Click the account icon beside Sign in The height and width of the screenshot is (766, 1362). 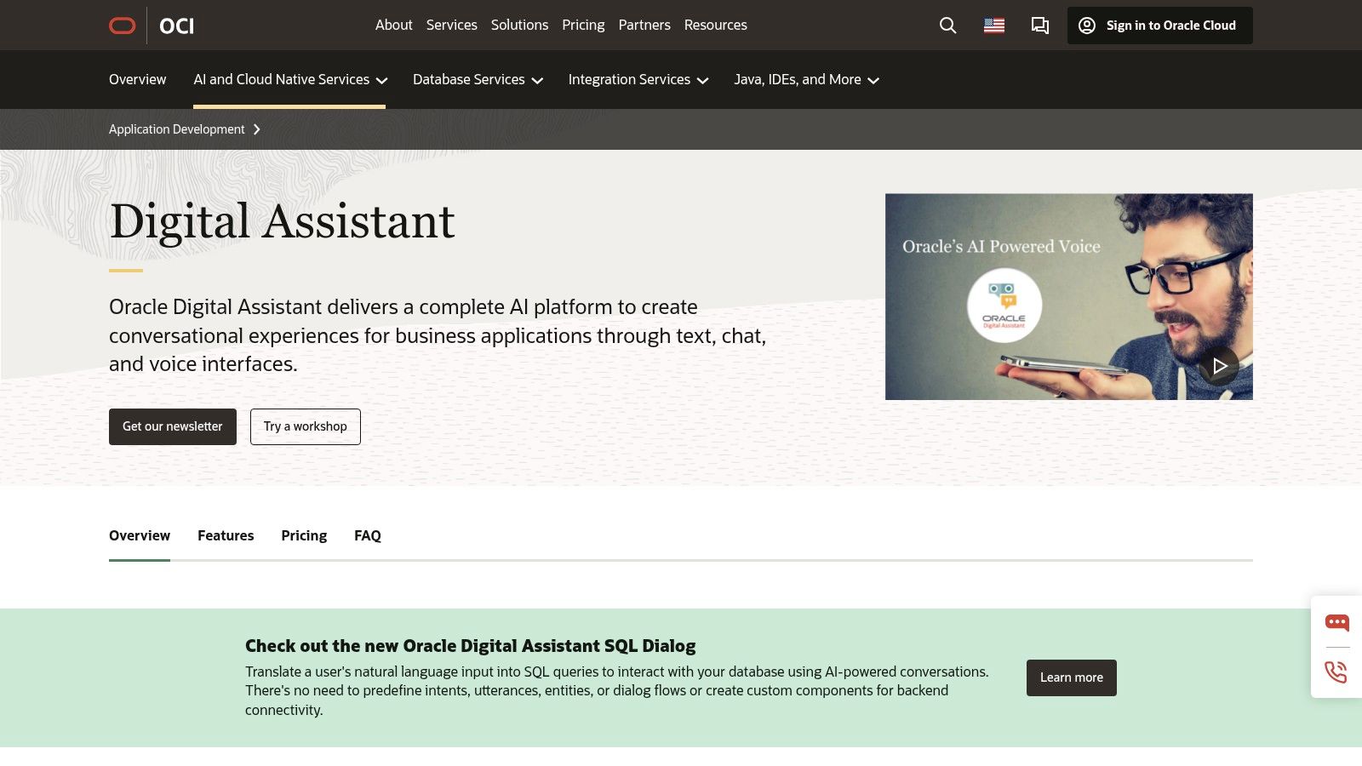(x=1086, y=25)
